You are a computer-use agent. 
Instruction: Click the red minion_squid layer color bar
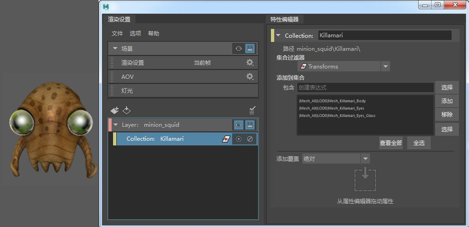110,125
